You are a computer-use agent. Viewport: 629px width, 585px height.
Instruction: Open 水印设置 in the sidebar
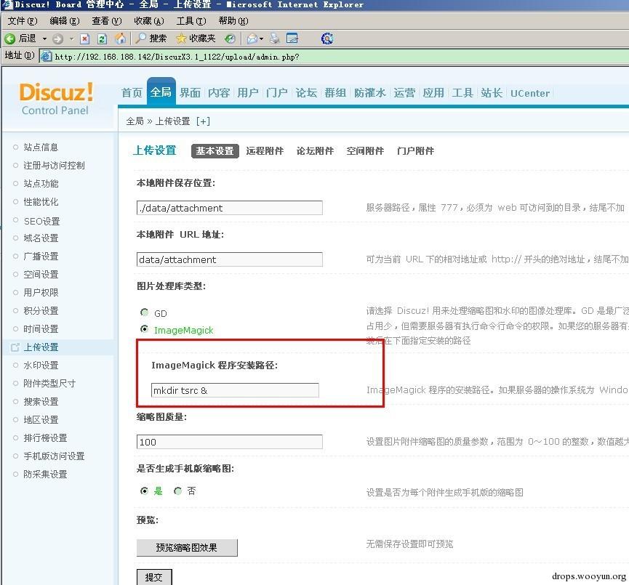click(x=41, y=366)
